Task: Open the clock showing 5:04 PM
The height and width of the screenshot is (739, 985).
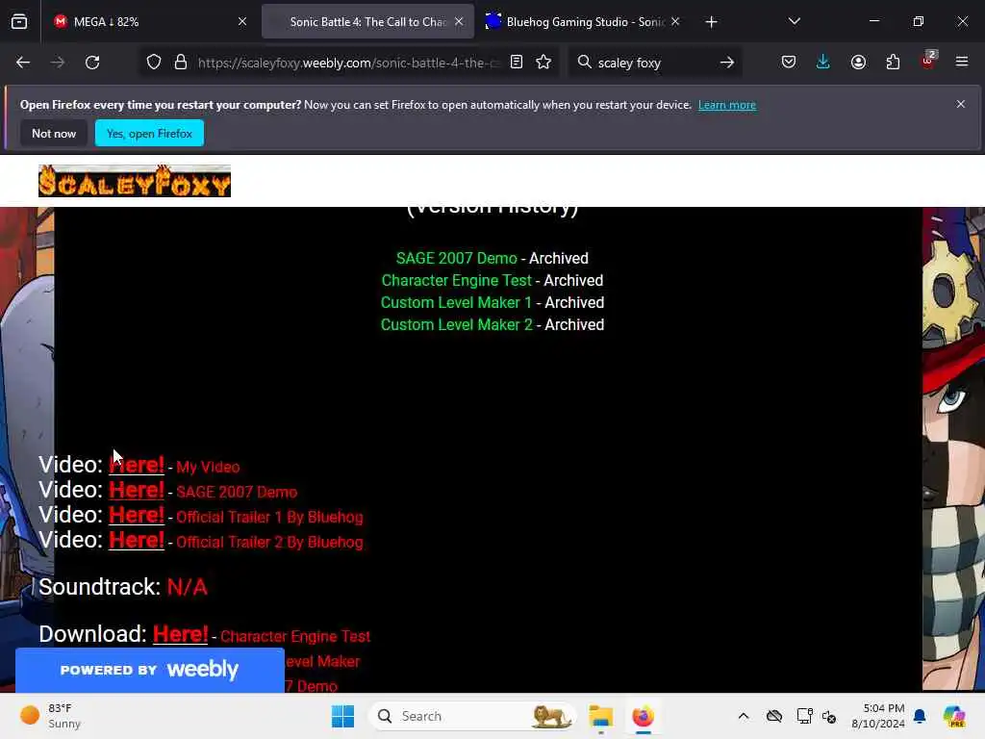Action: pyautogui.click(x=877, y=716)
